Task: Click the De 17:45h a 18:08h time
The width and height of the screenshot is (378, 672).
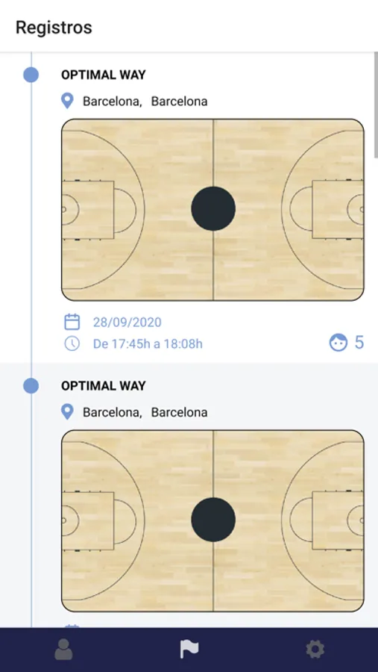Action: click(x=148, y=343)
